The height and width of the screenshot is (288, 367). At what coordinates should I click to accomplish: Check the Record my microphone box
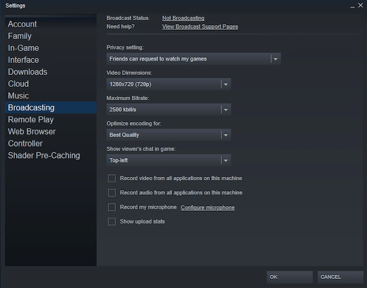pos(112,207)
